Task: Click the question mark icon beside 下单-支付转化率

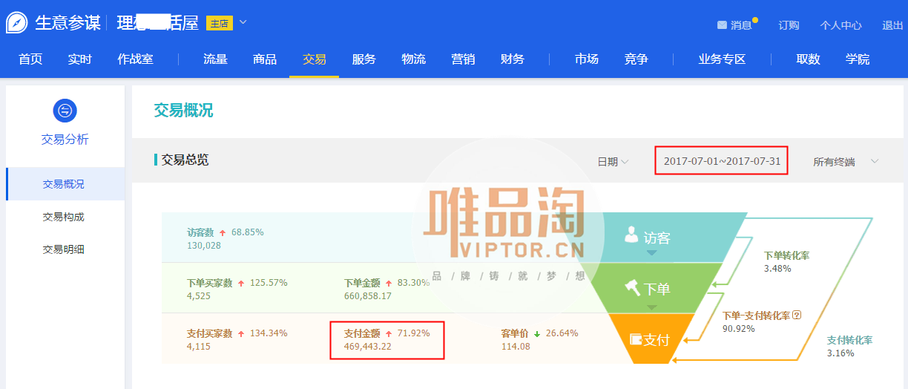Action: point(797,315)
